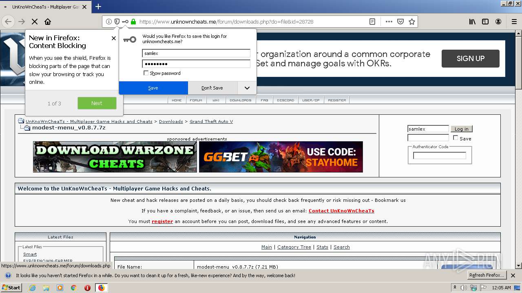Open the Action Center flag icon
The height and width of the screenshot is (293, 522).
point(483,288)
